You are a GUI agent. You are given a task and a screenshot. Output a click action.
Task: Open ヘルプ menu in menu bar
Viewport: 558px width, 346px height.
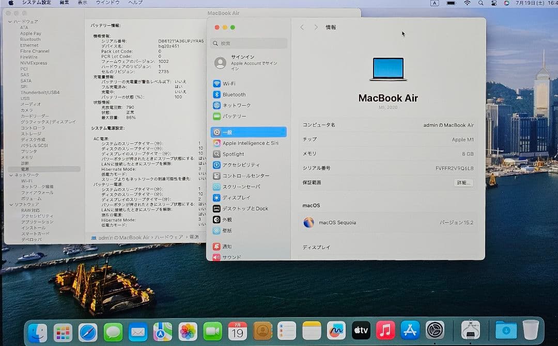pos(135,3)
